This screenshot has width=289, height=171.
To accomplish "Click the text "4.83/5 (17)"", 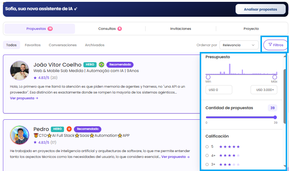I will (x=47, y=142).
